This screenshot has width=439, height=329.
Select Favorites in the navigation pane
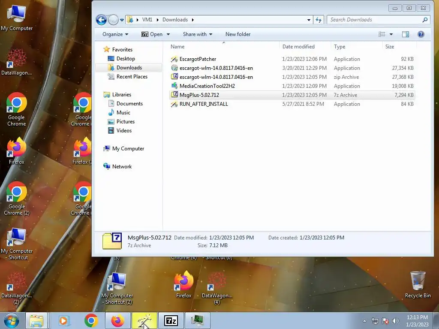(122, 50)
